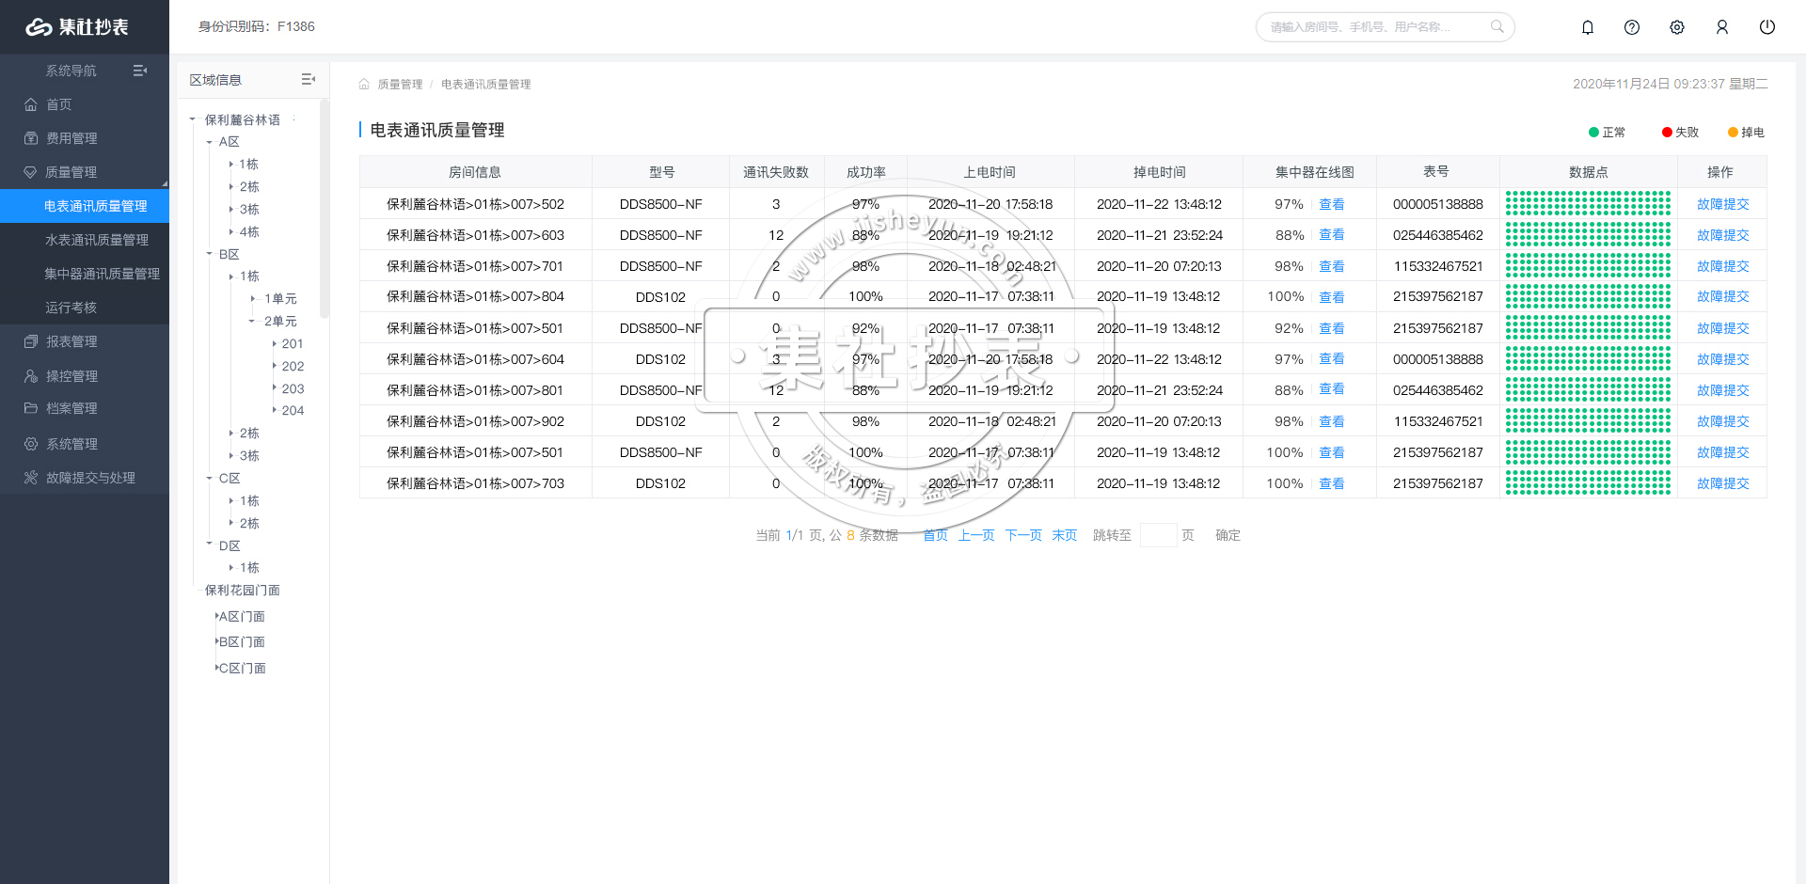Open the 报表管理 sidebar menu
Image resolution: width=1806 pixels, height=884 pixels.
(x=71, y=341)
